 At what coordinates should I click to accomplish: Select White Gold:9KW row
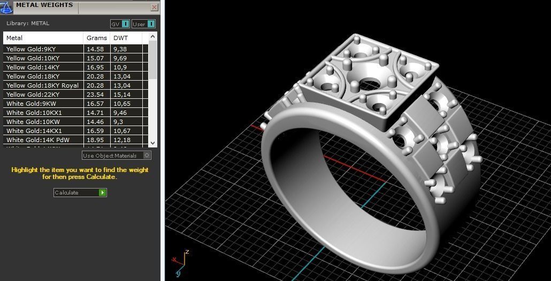[x=75, y=104]
